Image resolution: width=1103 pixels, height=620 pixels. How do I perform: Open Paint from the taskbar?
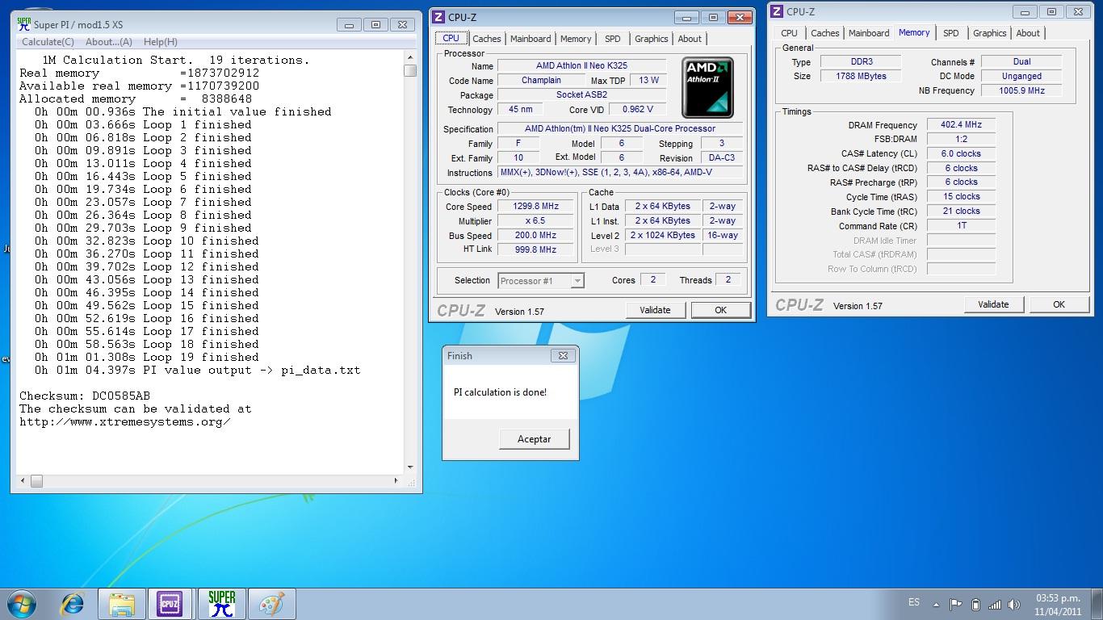pos(271,604)
